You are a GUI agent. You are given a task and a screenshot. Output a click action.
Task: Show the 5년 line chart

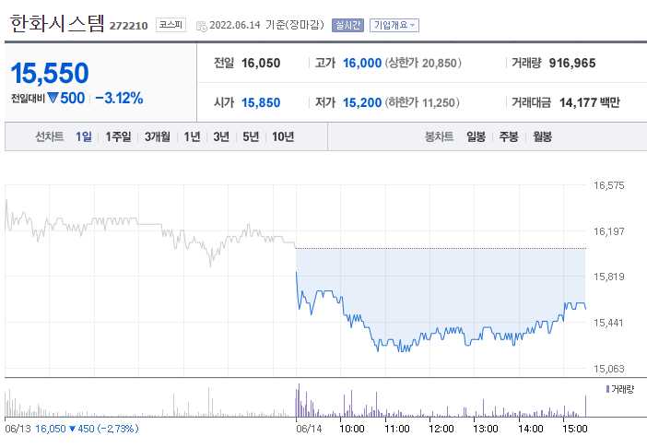[x=251, y=136]
